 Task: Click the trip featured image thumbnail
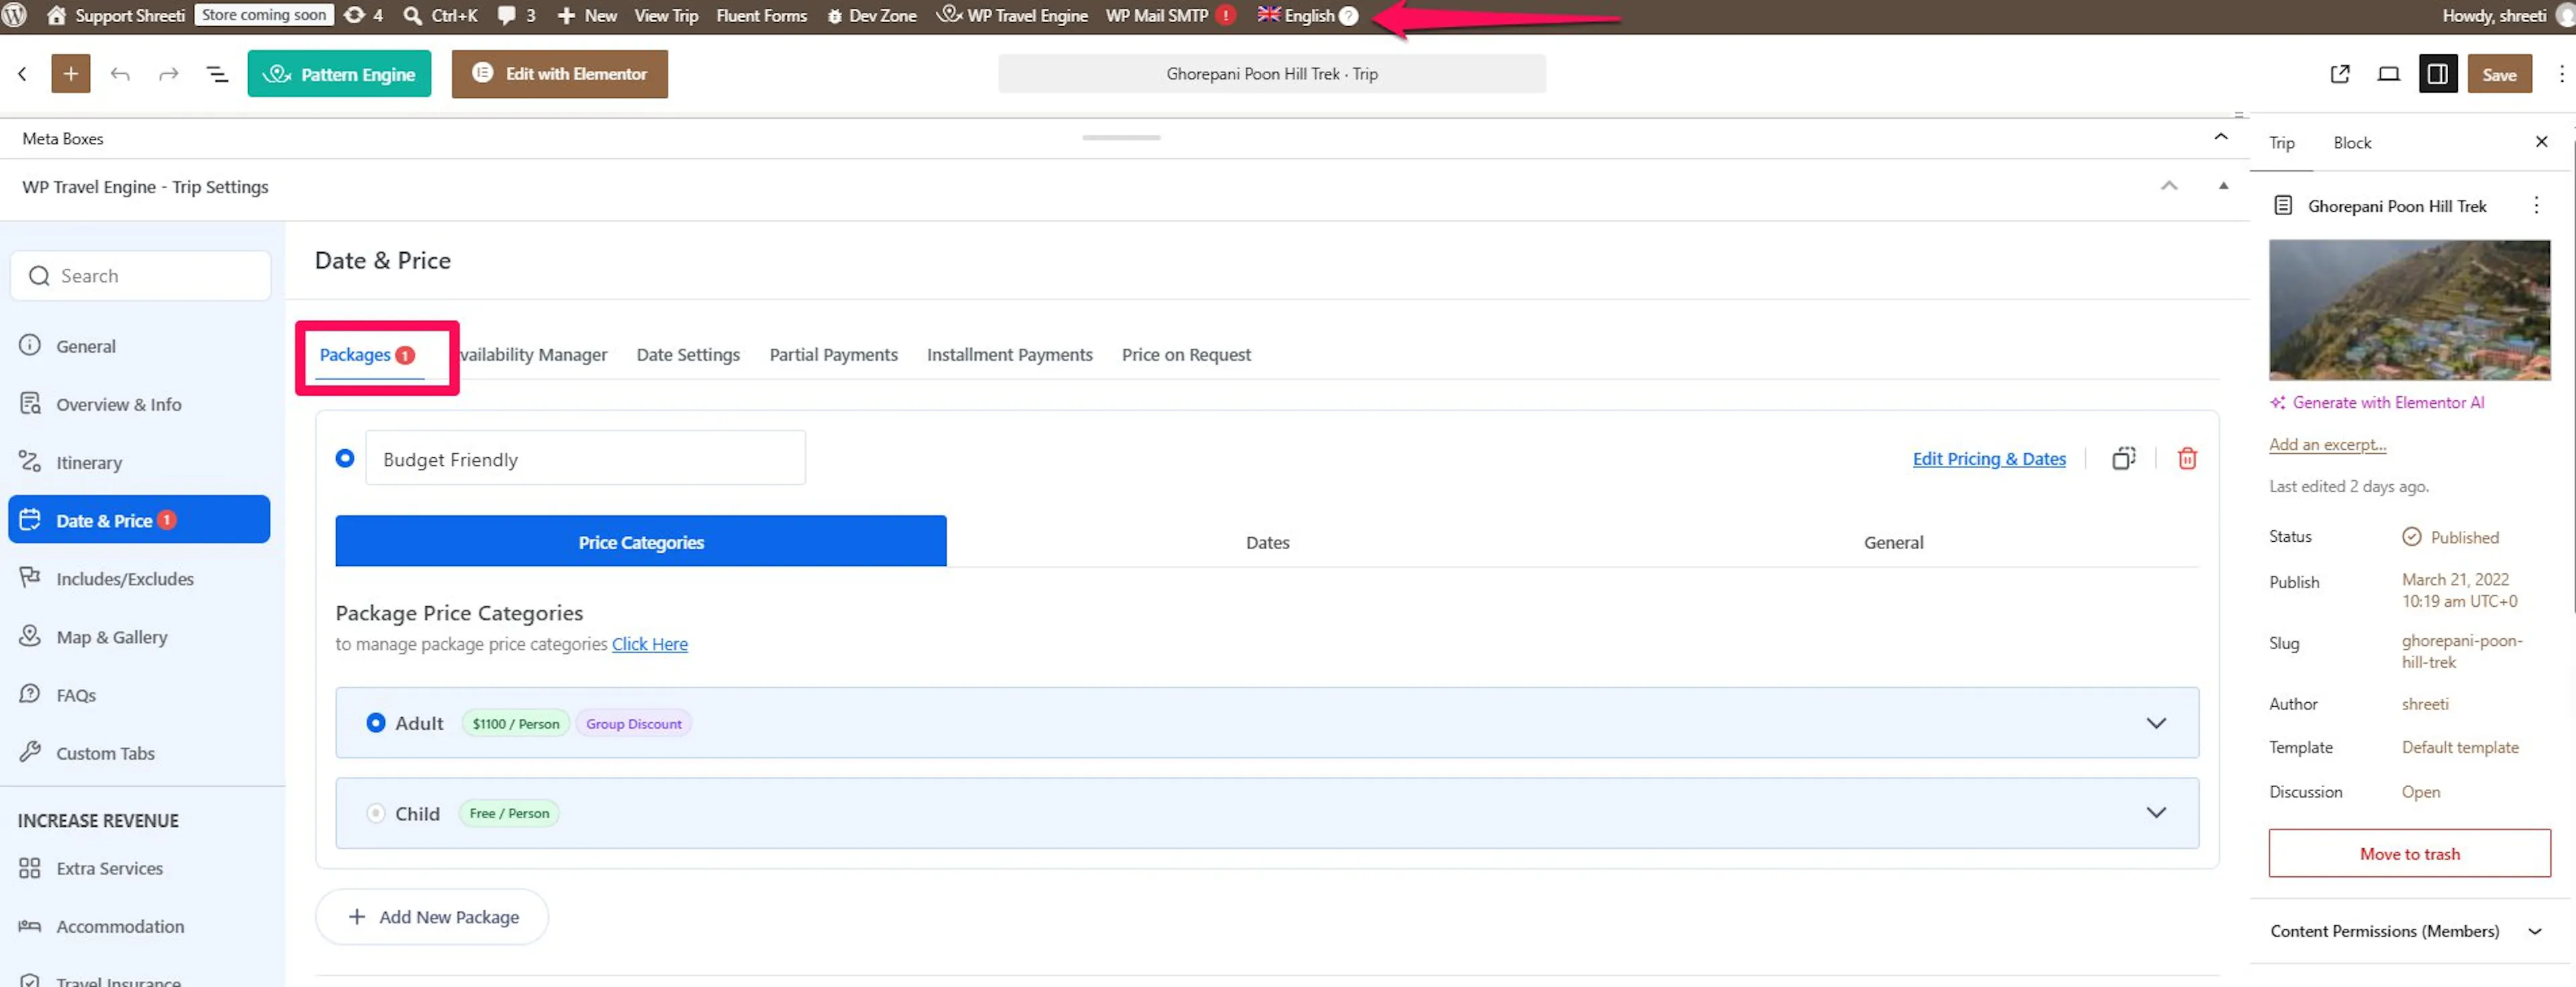[x=2409, y=310]
